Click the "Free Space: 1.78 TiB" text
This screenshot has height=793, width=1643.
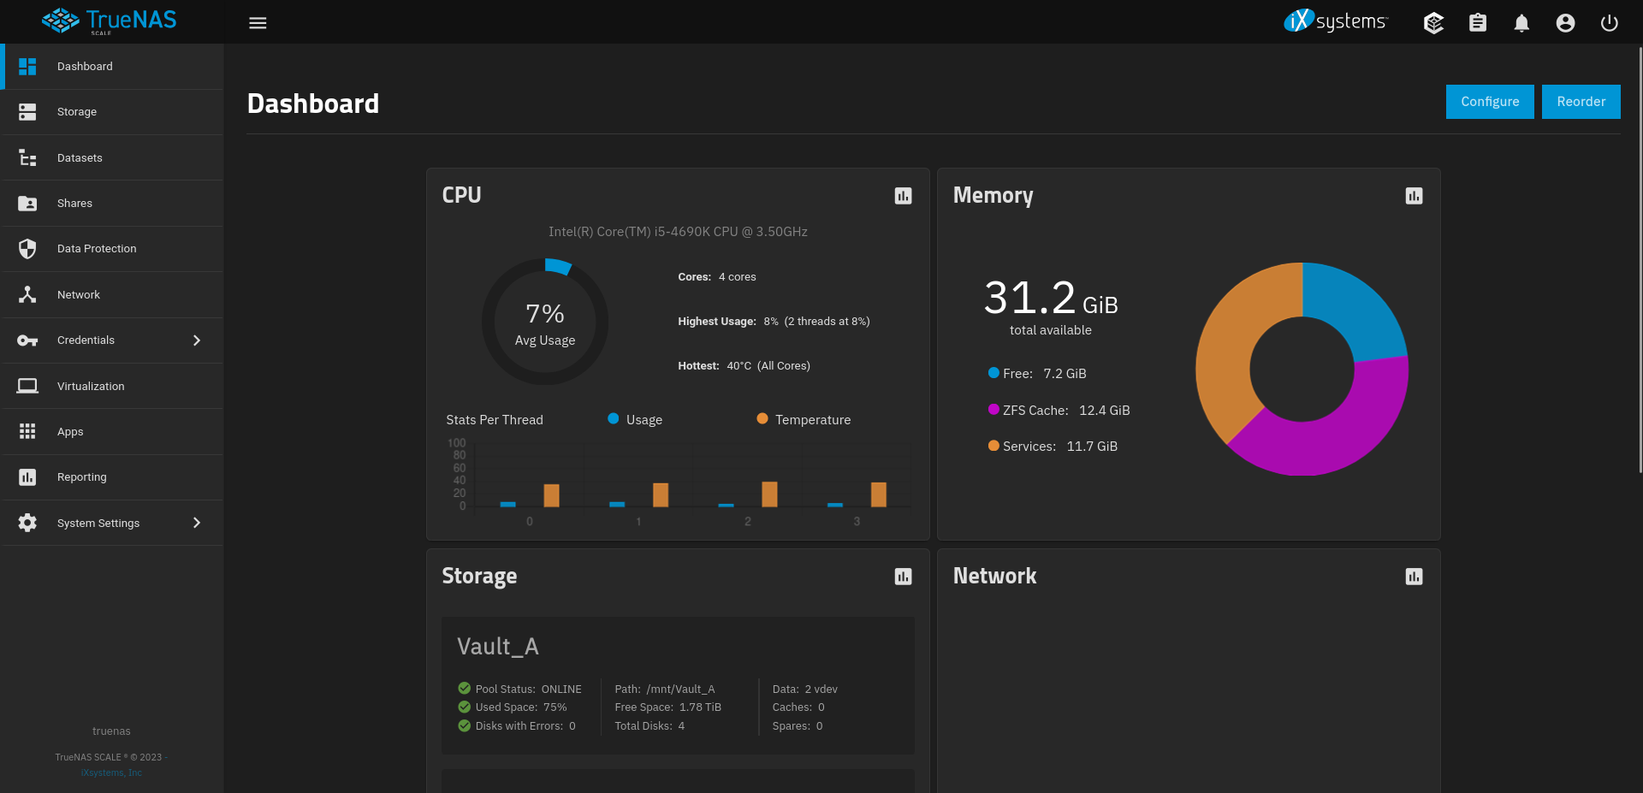click(667, 707)
